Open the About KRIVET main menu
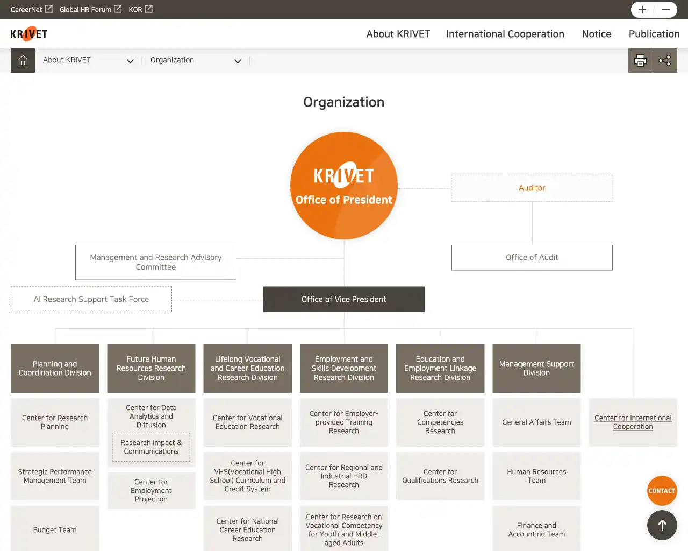 tap(398, 34)
